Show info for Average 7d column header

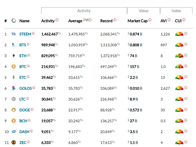[x=90, y=20]
